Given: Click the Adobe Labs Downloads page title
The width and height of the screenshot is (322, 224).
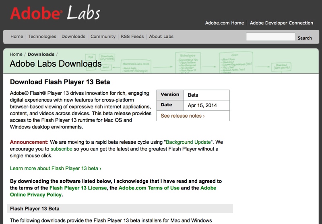Looking at the screenshot, I should pos(56,64).
